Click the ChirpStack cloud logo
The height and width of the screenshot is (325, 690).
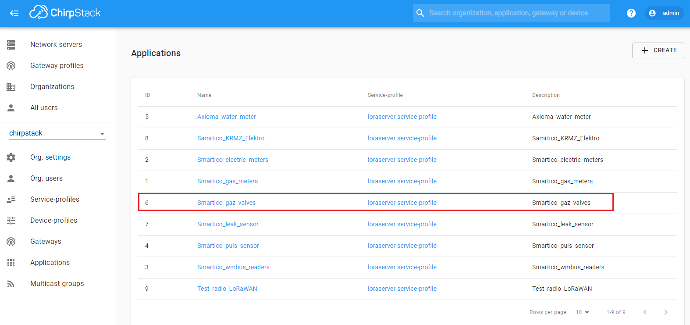[x=39, y=13]
